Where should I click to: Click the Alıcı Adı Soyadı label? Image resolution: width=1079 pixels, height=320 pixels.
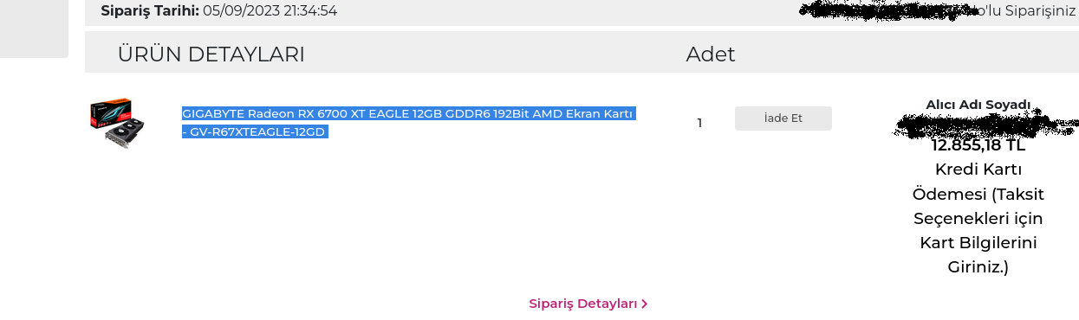[978, 105]
